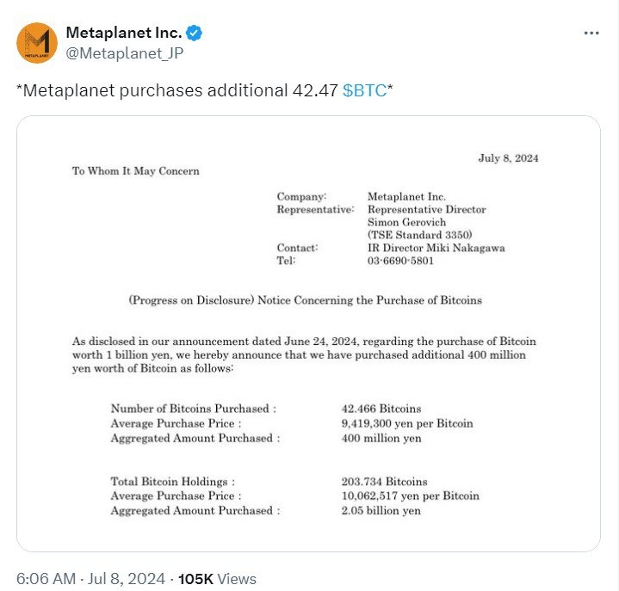This screenshot has height=591, width=619.
Task: Click the @Metaplanet_JP handle
Action: pos(125,53)
